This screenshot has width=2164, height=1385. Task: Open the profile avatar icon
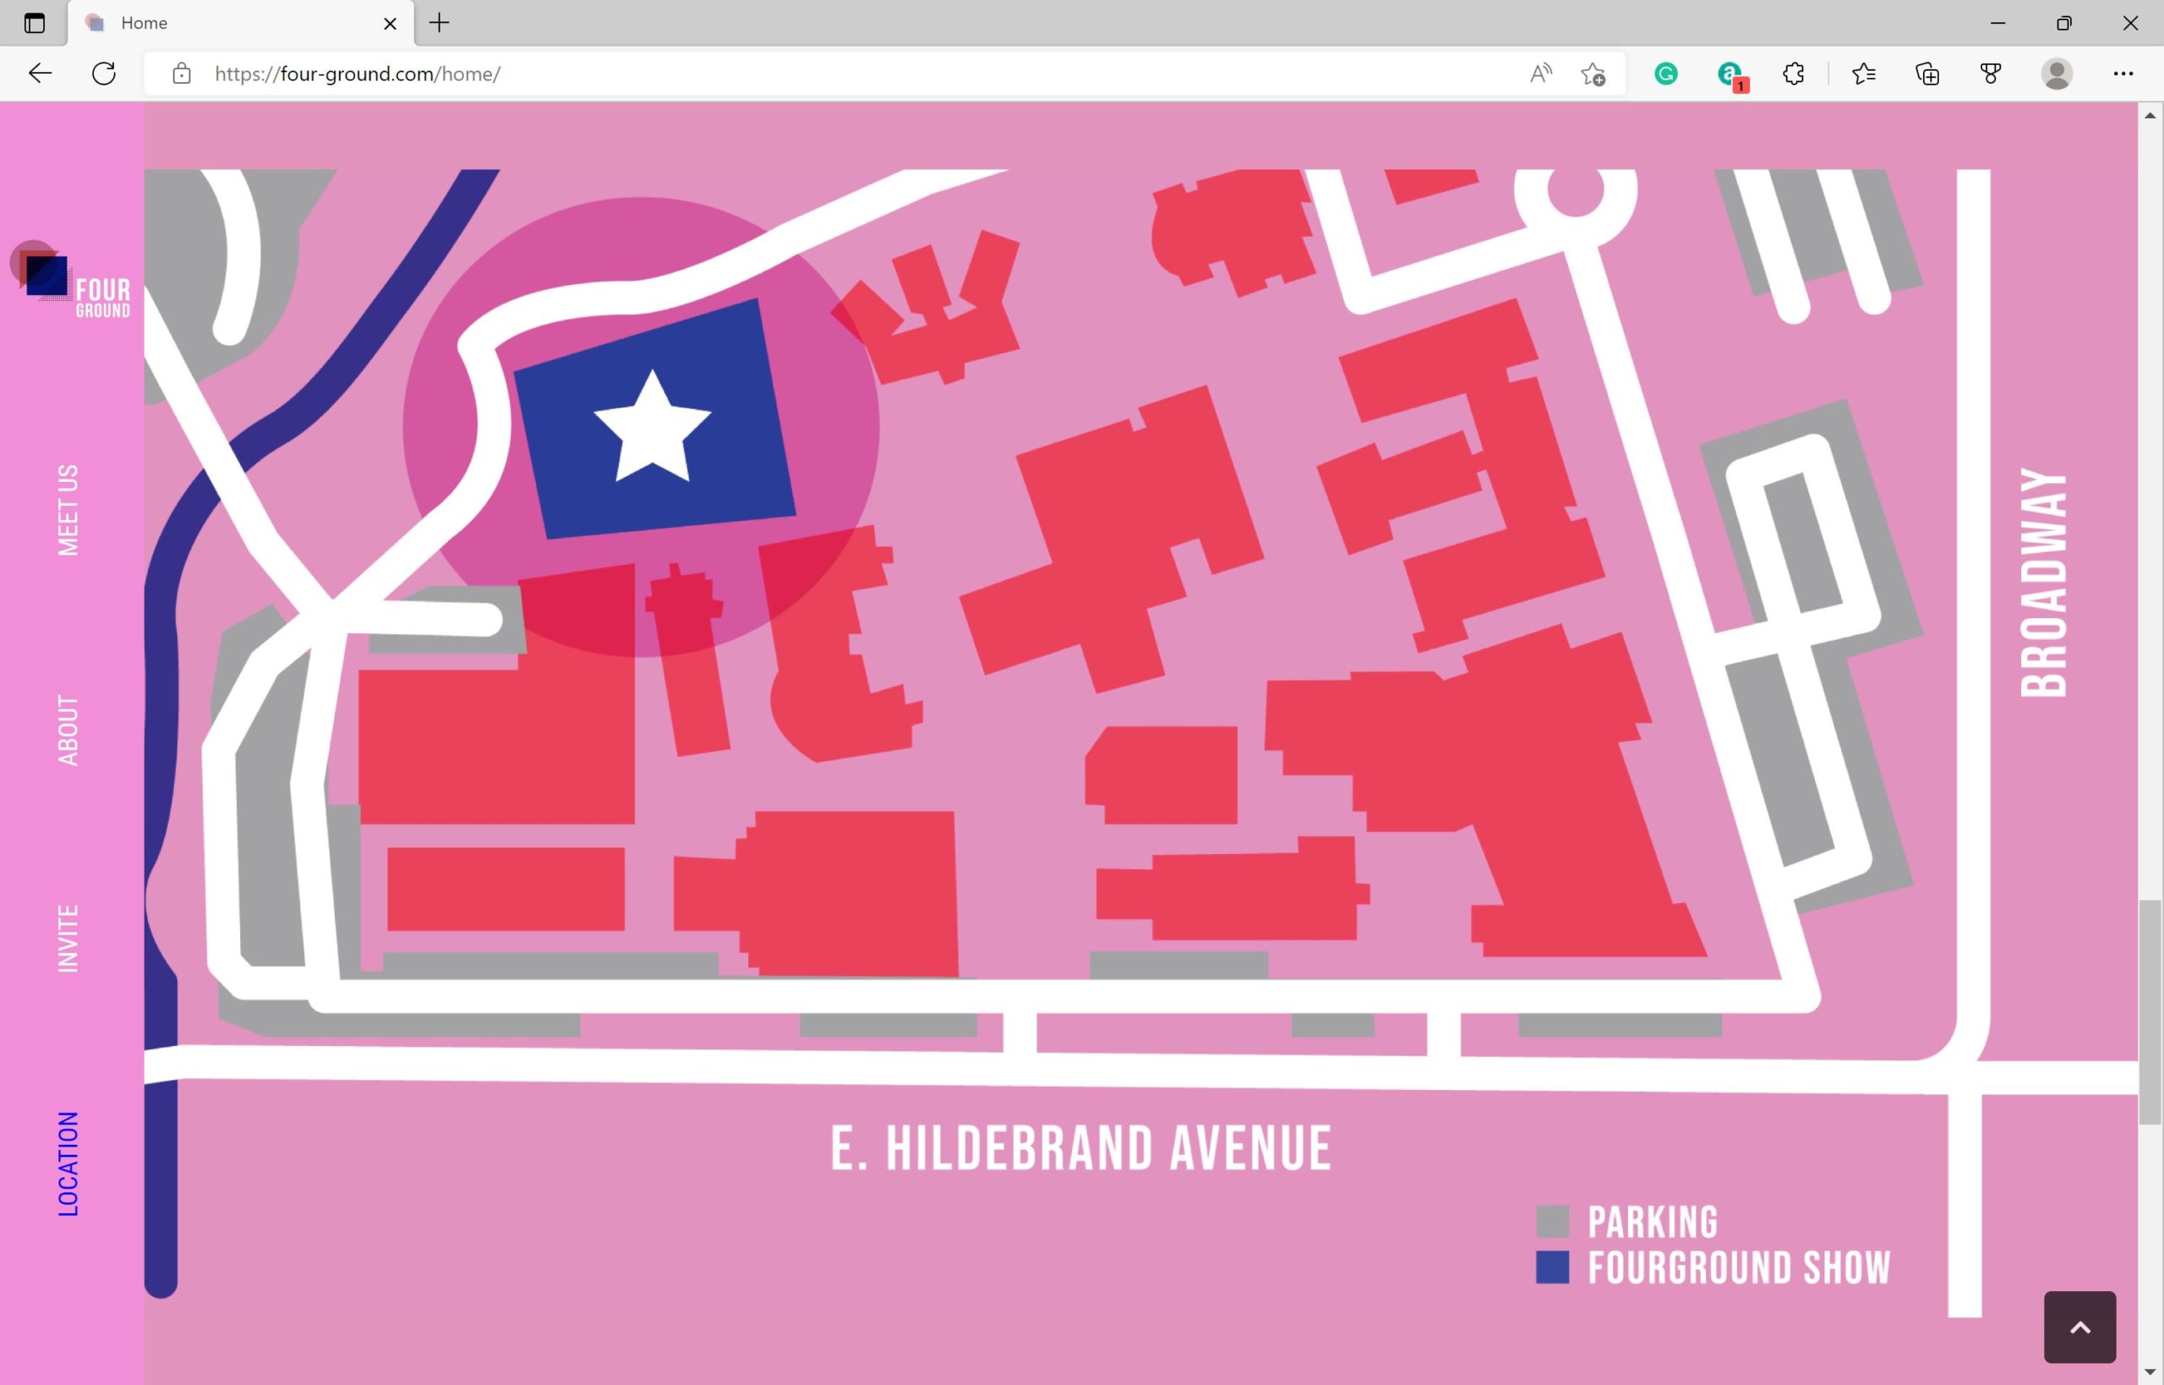click(x=2057, y=74)
